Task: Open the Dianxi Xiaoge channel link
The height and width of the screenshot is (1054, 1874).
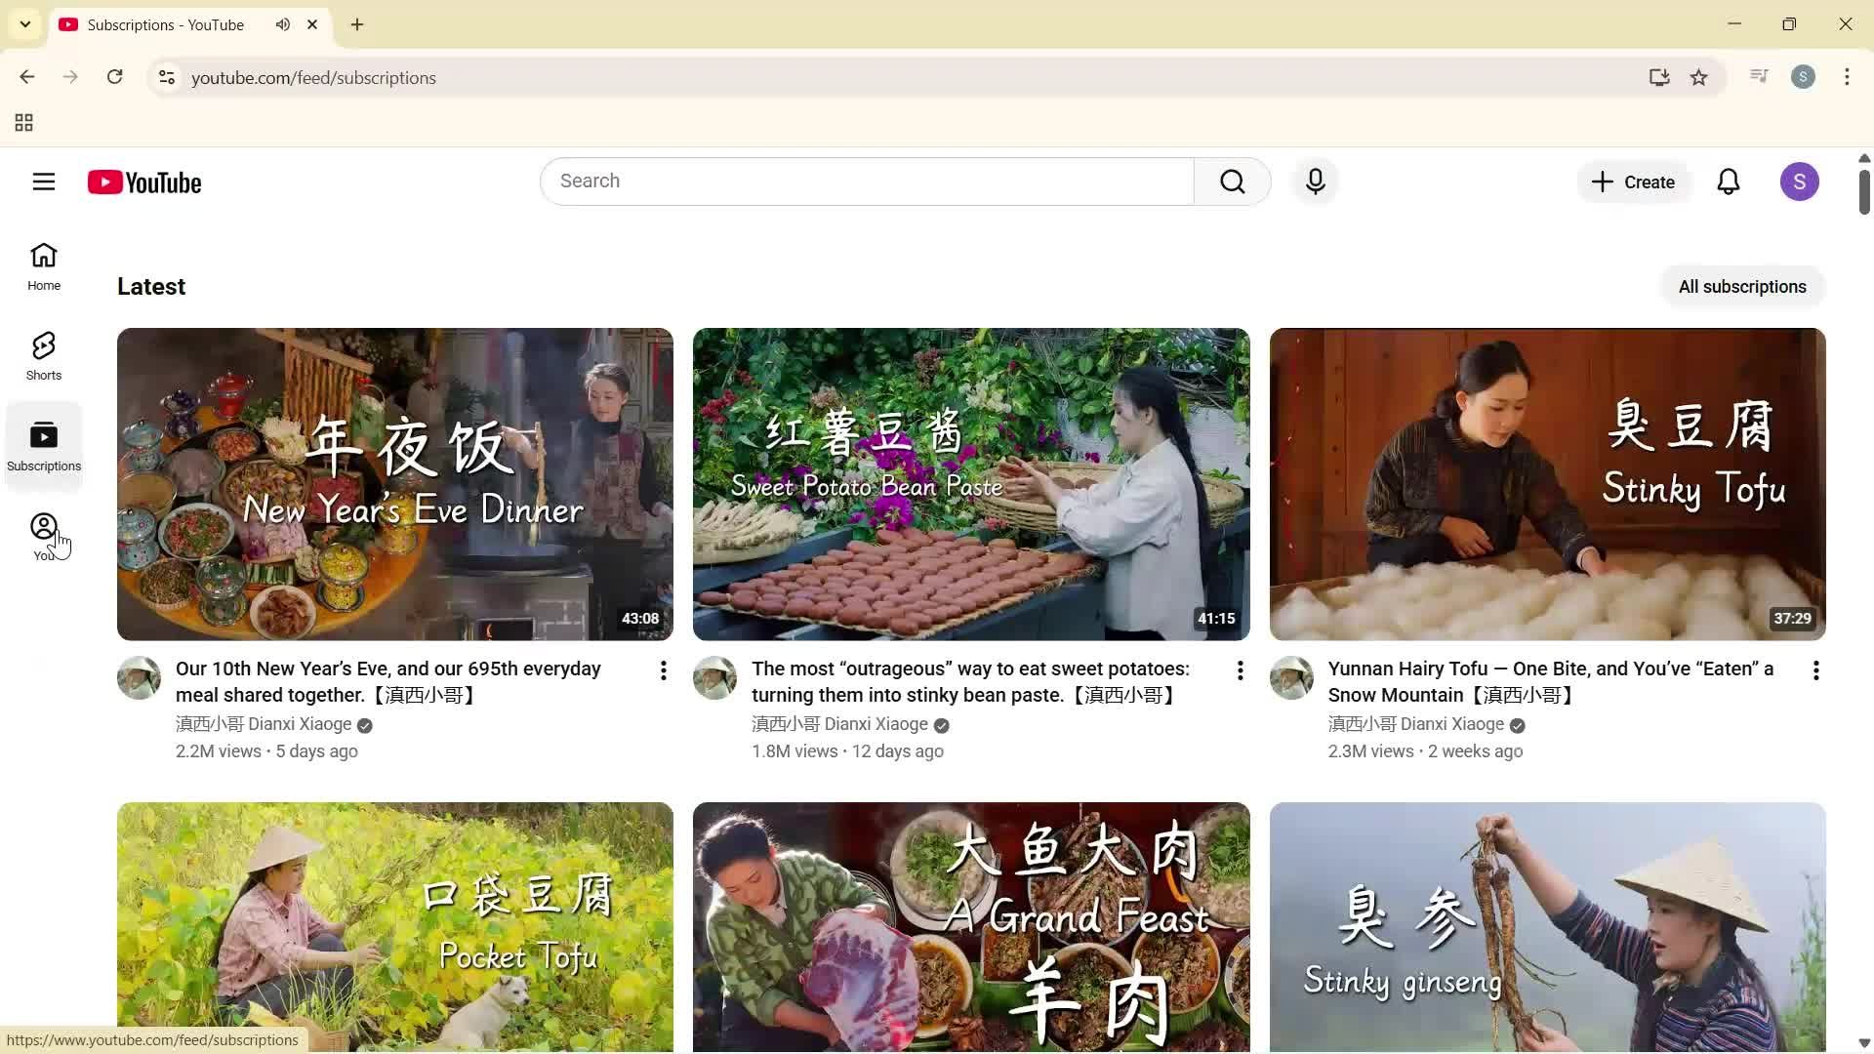Action: (264, 724)
